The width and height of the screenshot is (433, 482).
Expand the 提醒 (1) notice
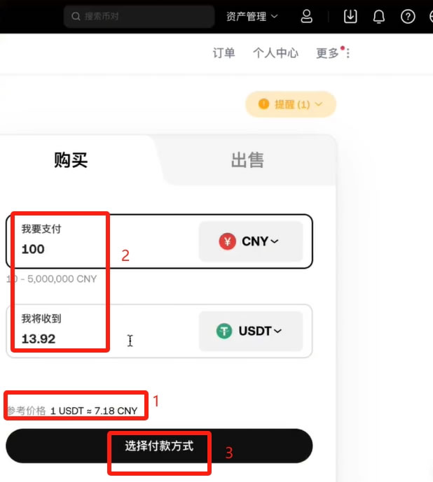tap(290, 104)
